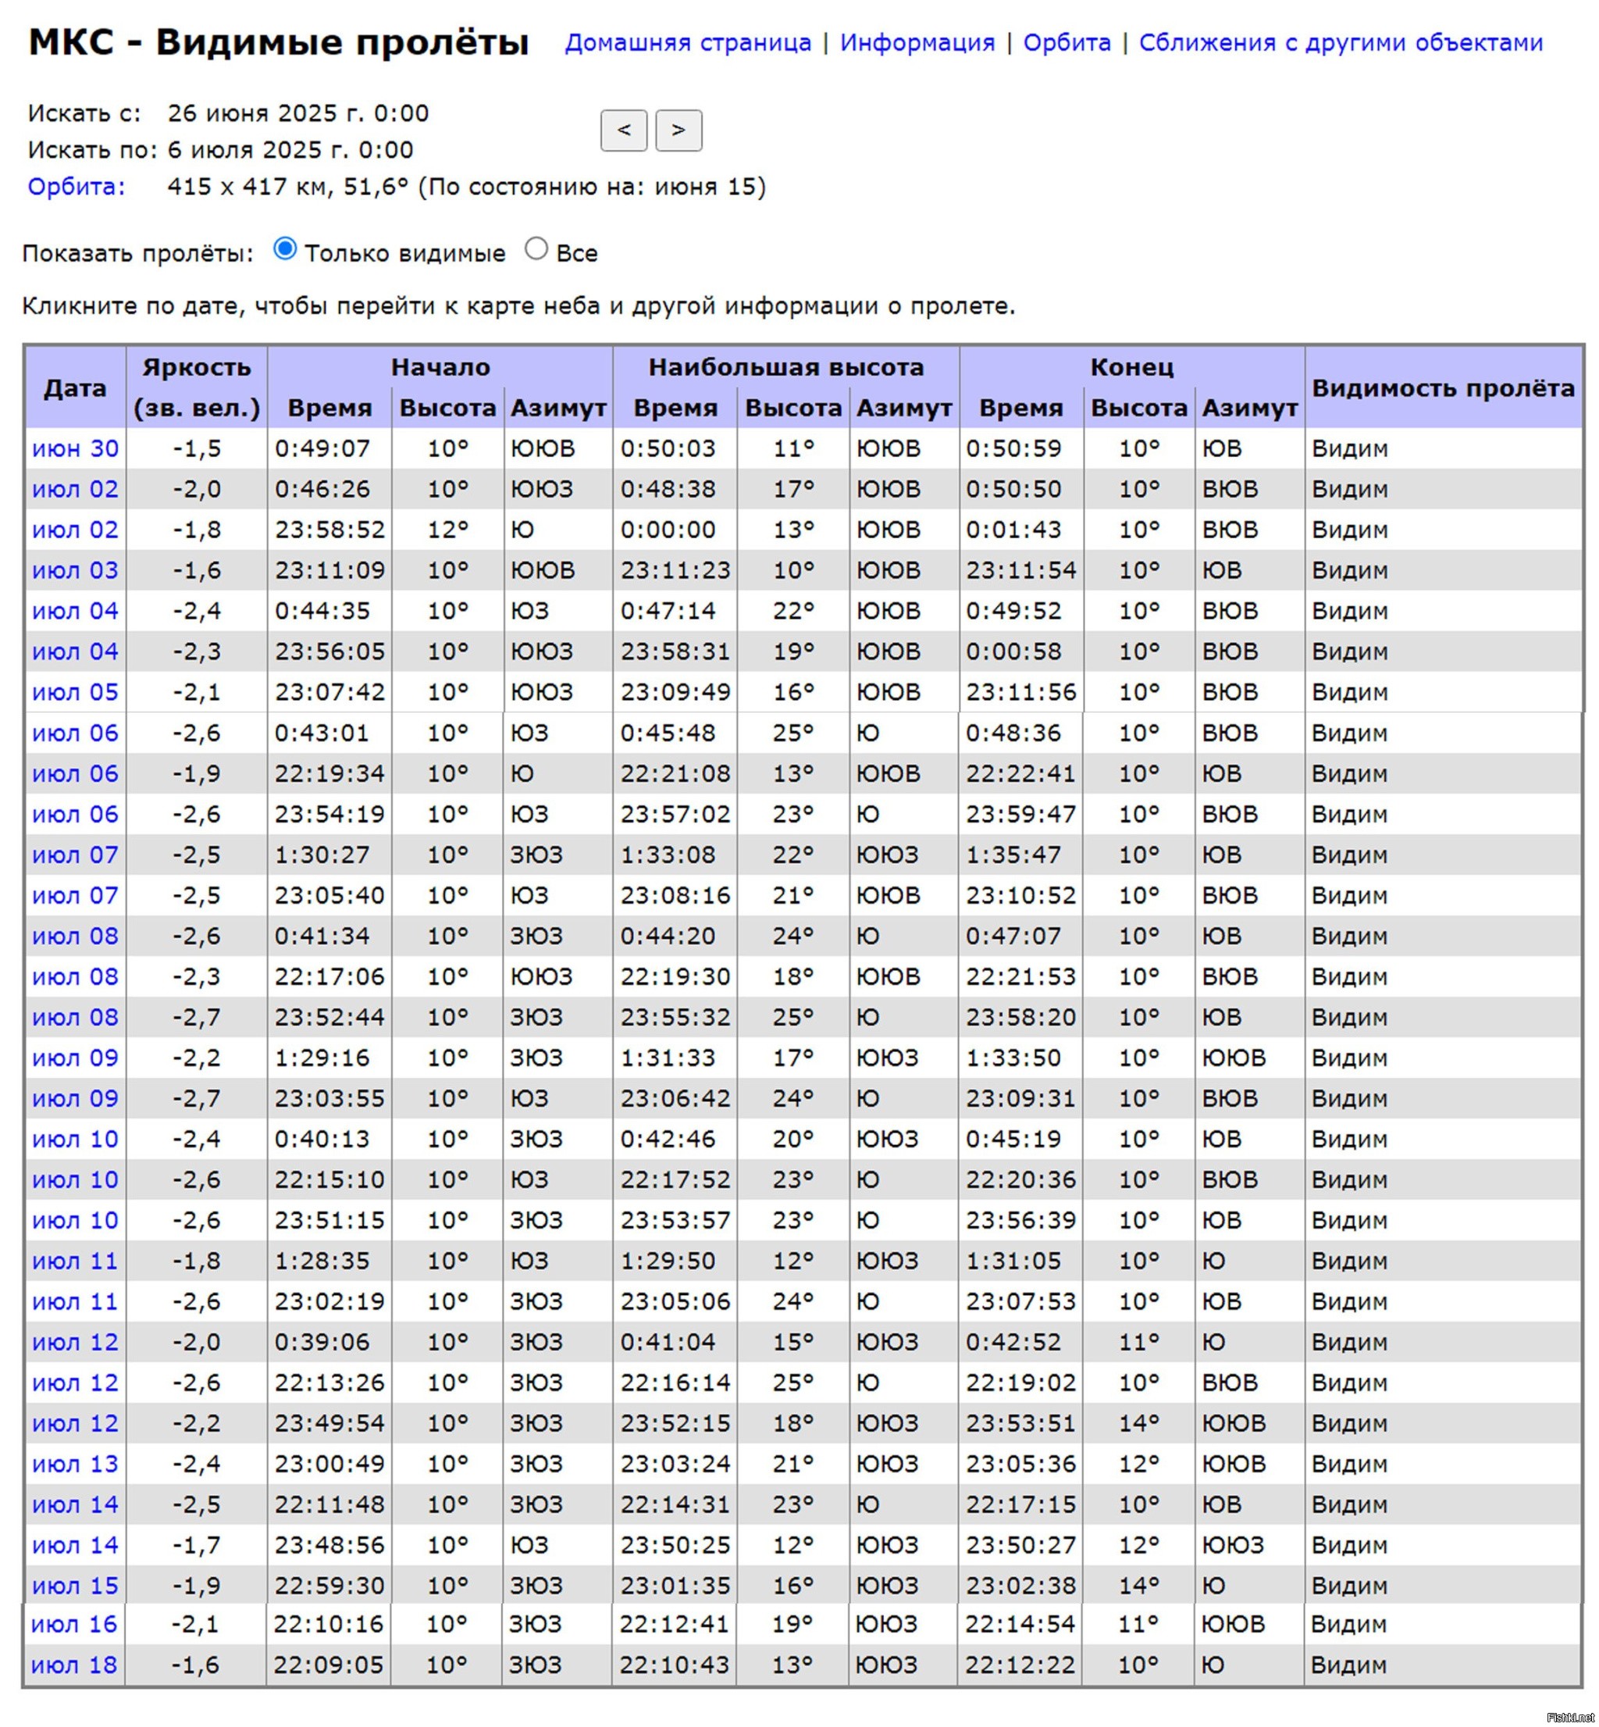Viewport: 1599px width, 1727px height.
Task: Open июл 06 pass starting at 0:43:01
Action: pyautogui.click(x=75, y=733)
